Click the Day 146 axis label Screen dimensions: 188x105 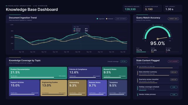click(x=123, y=52)
